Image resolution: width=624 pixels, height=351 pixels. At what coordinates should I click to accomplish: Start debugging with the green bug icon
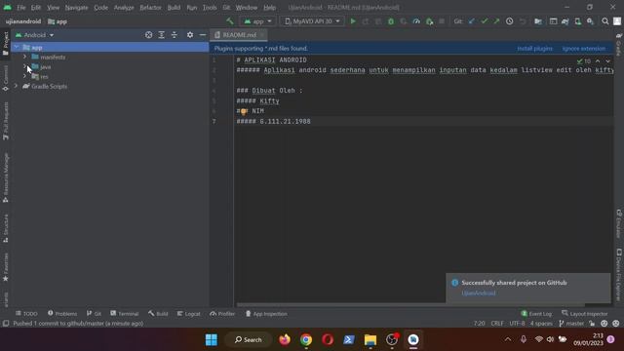click(391, 21)
